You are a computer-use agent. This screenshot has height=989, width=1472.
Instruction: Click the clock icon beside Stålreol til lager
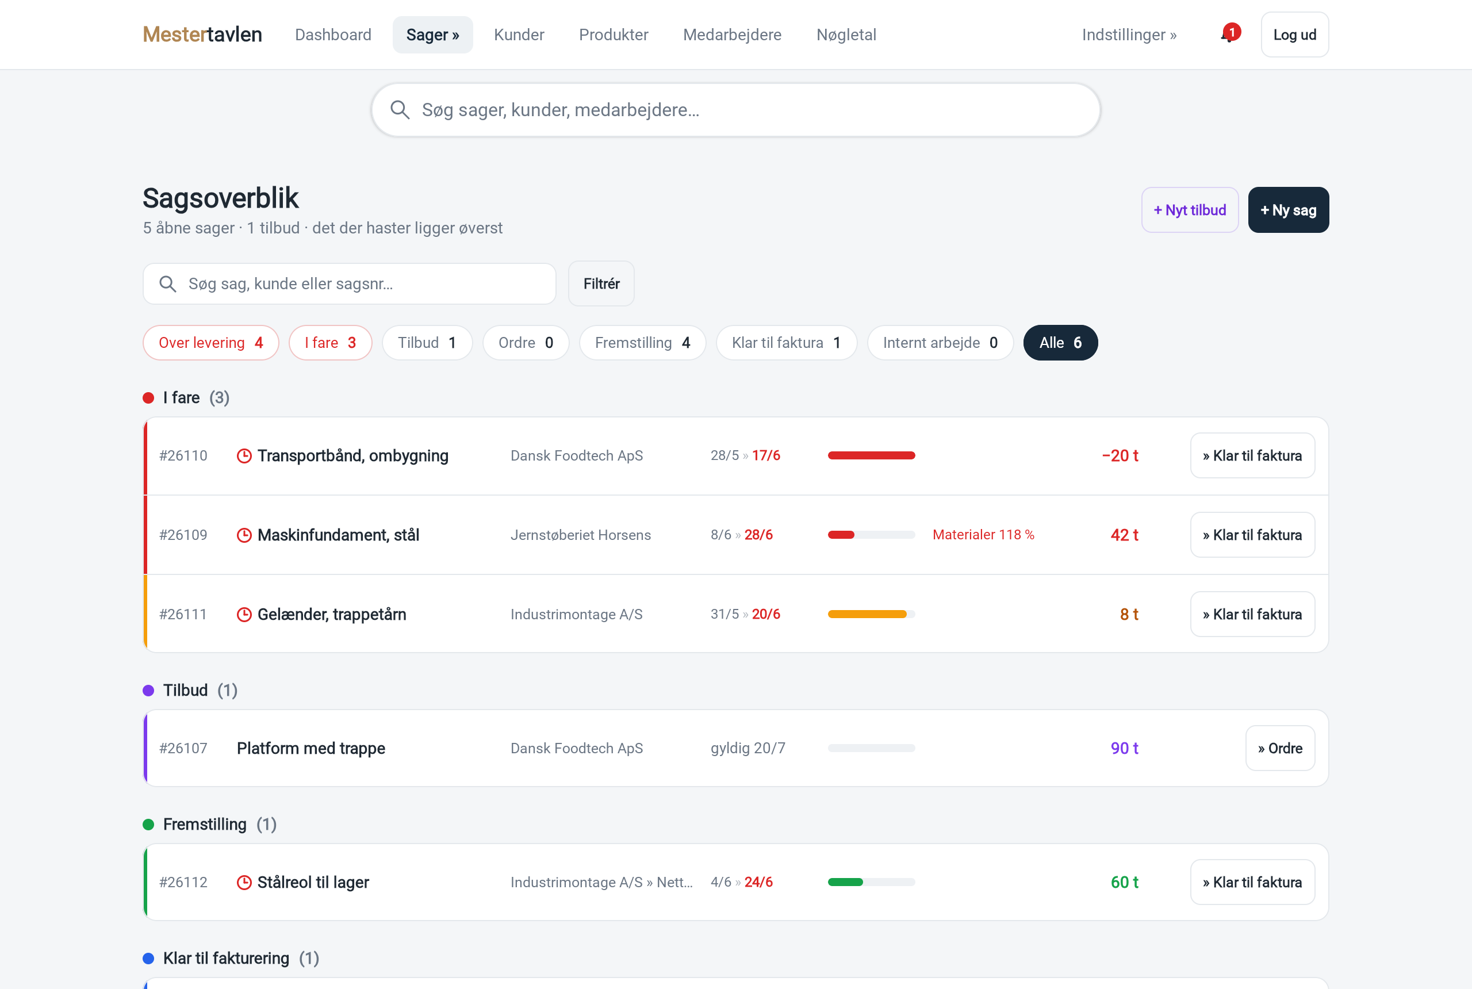point(244,883)
